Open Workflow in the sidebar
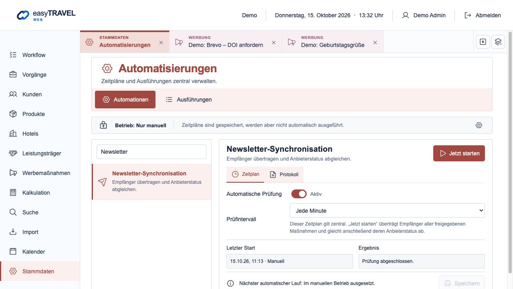This screenshot has height=289, width=513. coord(40,55)
